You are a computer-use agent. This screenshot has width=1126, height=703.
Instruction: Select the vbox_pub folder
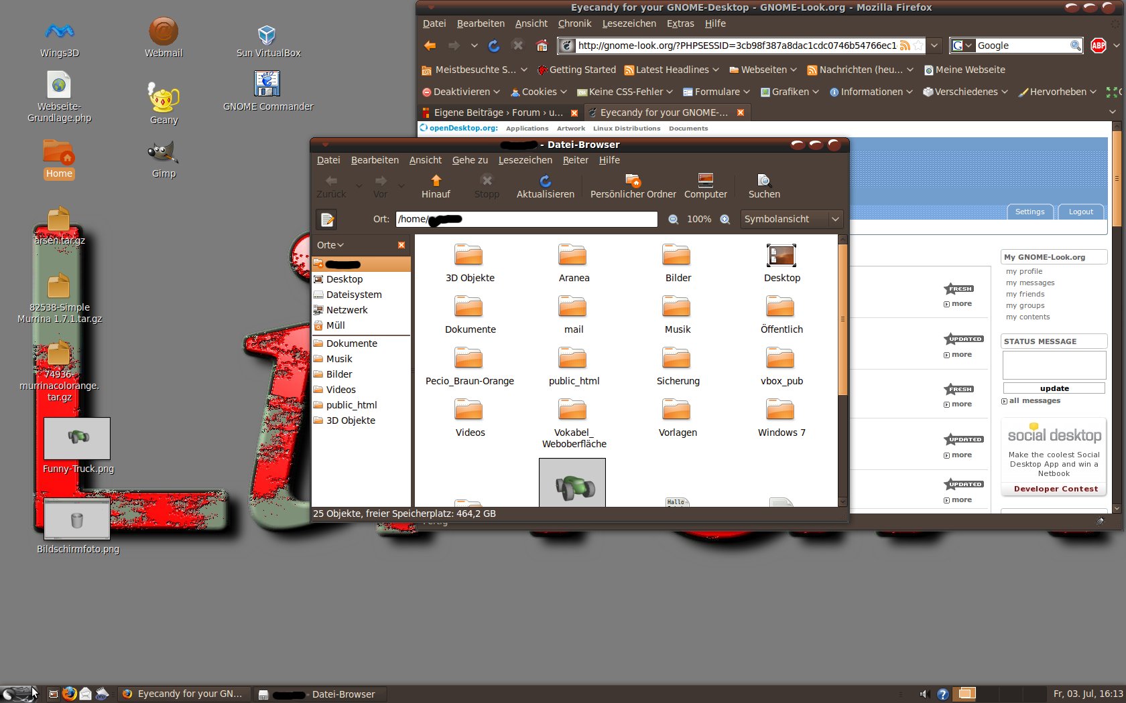[x=781, y=366]
